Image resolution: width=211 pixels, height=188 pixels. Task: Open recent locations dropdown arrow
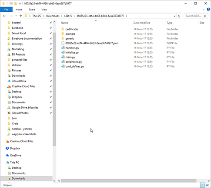pos(16,16)
